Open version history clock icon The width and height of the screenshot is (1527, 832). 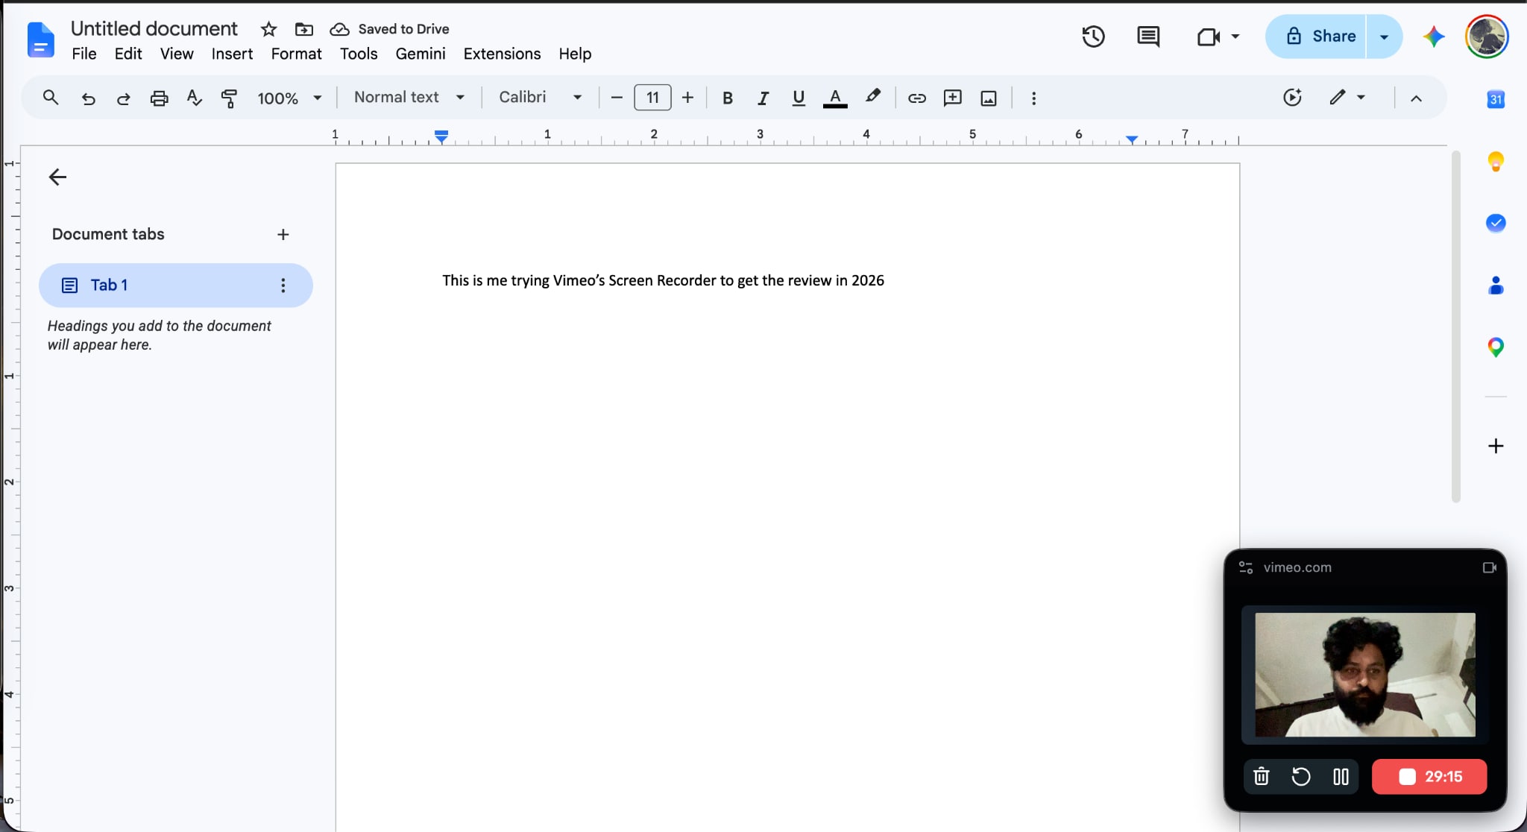click(1093, 37)
